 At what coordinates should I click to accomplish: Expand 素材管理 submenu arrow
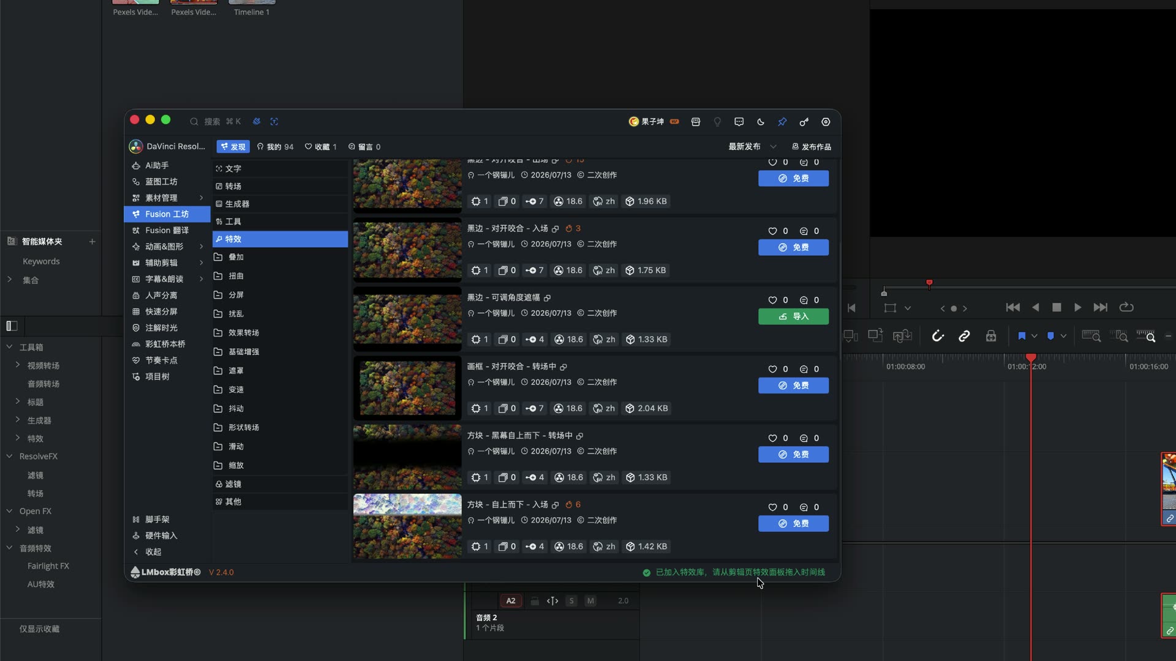coord(201,198)
